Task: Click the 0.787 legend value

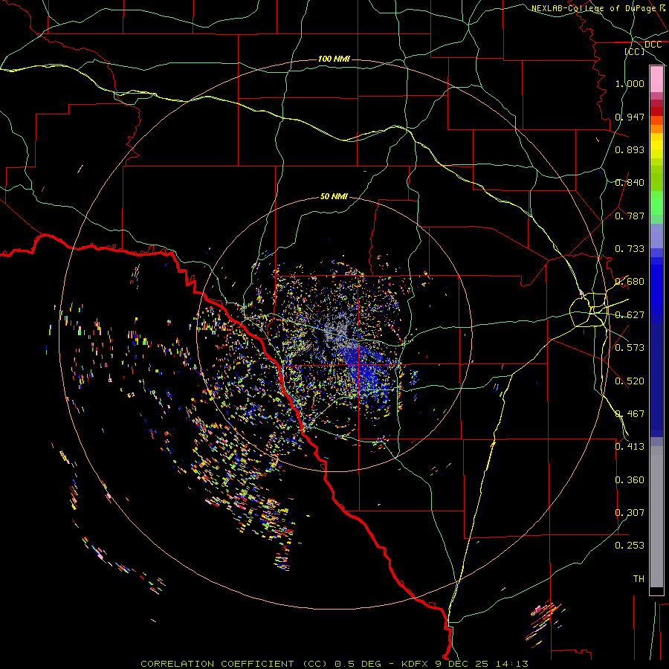Action: (x=630, y=216)
